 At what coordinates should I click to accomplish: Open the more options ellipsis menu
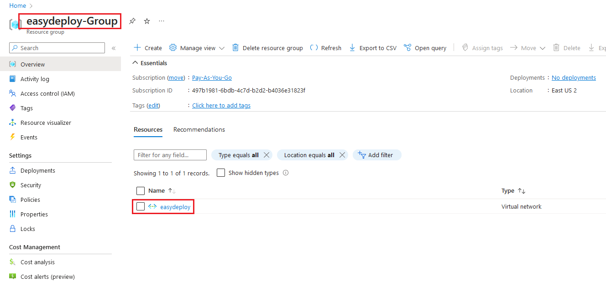point(162,21)
